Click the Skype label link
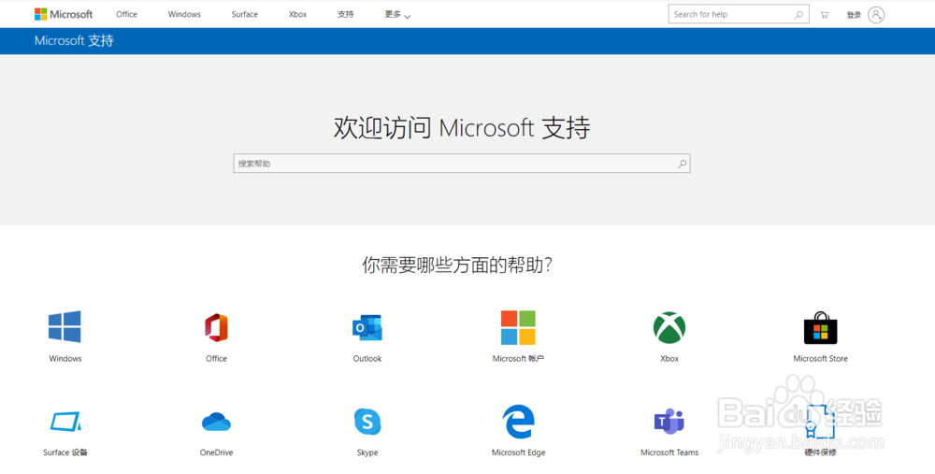 tap(367, 452)
